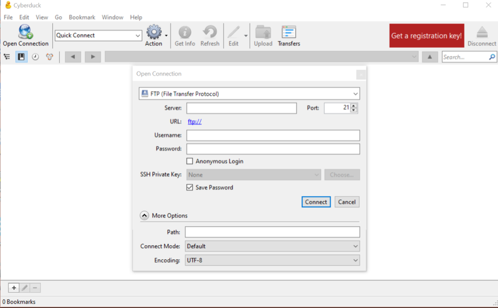
Task: Enable the Anonymous Login checkbox
Action: click(189, 161)
